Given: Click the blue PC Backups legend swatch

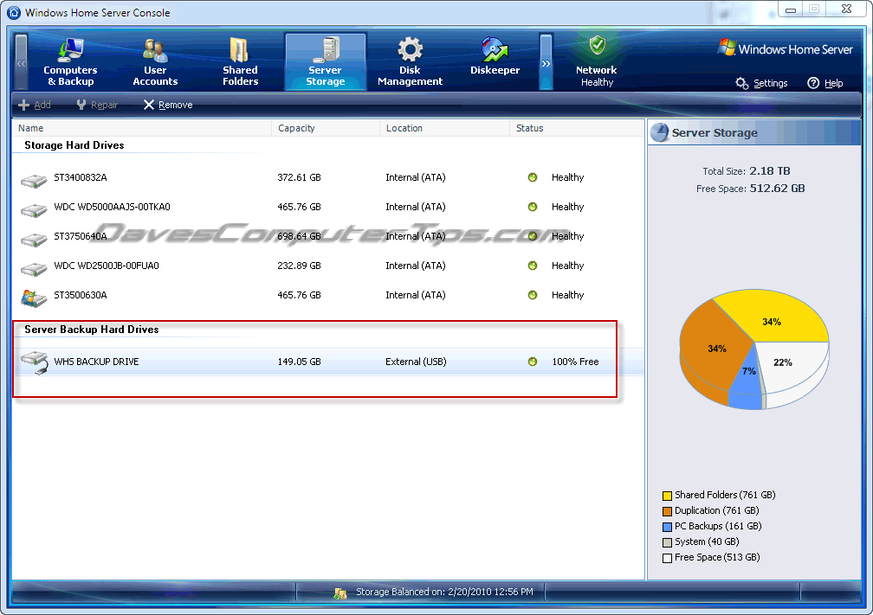Looking at the screenshot, I should (x=667, y=527).
